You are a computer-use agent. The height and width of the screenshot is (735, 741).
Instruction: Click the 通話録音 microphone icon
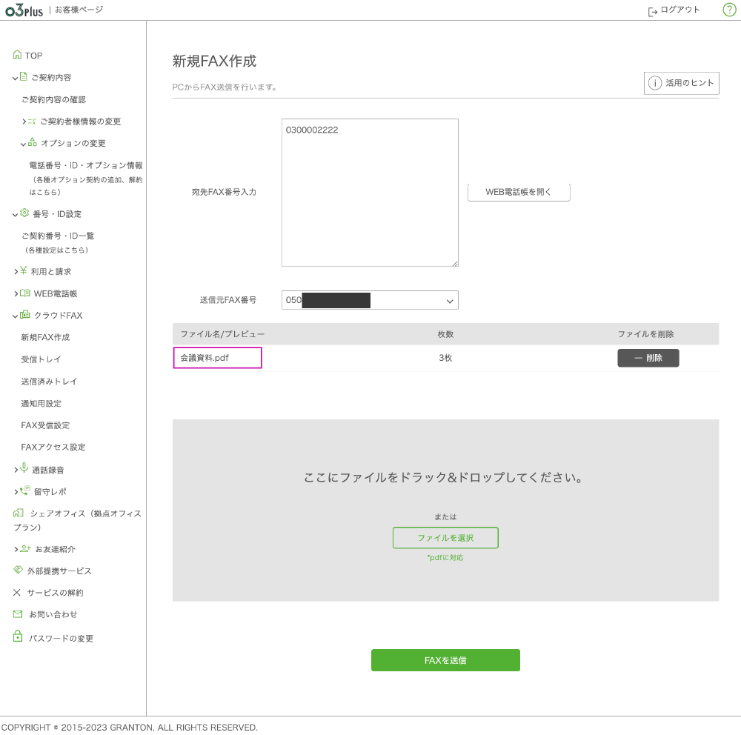point(24,468)
